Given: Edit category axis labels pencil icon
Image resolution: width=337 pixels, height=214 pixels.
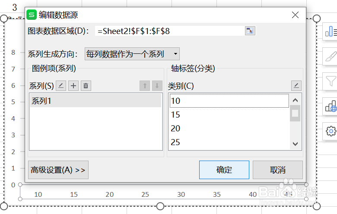Looking at the screenshot, I should click(x=296, y=86).
